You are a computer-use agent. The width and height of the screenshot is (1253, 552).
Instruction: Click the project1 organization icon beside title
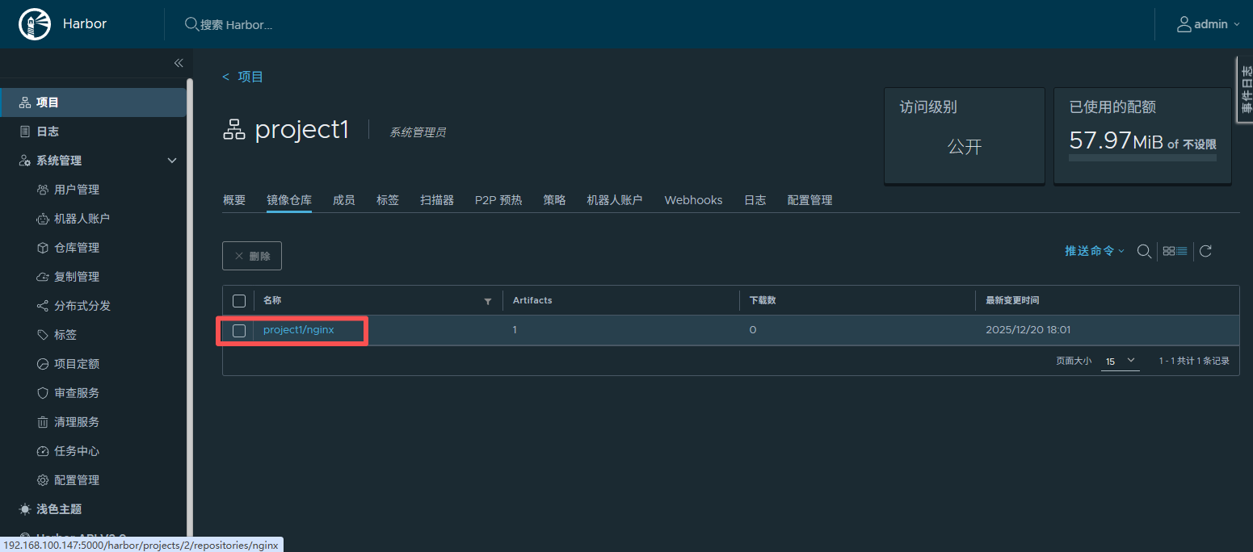point(233,129)
